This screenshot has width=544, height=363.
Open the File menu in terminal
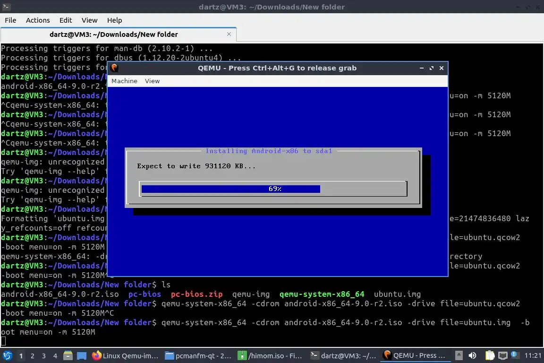(x=10, y=20)
